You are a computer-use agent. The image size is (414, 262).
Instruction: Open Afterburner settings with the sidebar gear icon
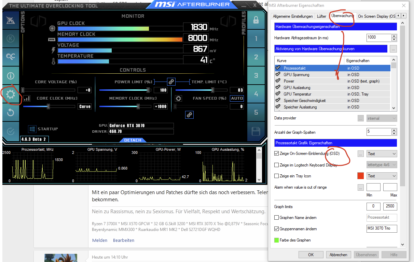pyautogui.click(x=11, y=94)
